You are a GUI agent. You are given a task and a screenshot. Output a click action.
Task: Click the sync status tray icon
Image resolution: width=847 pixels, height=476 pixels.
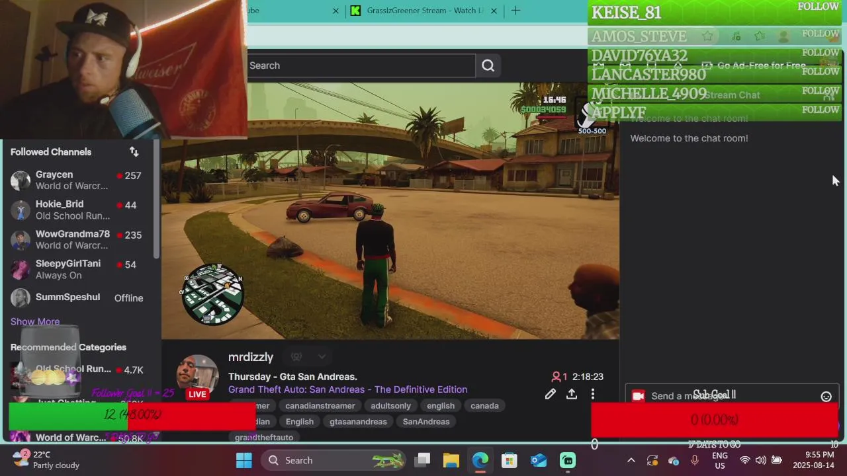(x=652, y=460)
